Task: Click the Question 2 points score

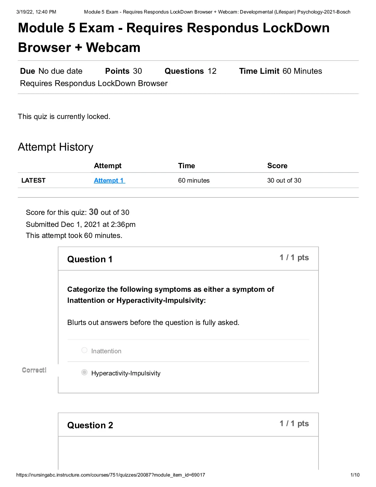Action: [x=294, y=424]
